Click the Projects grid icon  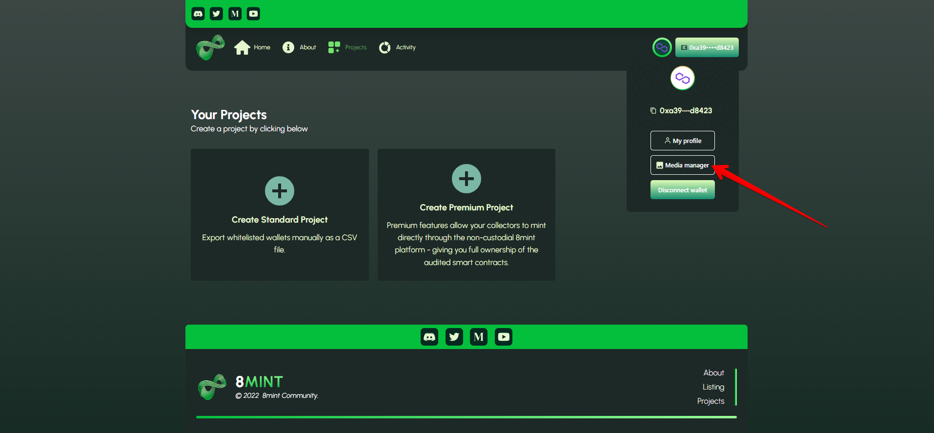tap(334, 47)
